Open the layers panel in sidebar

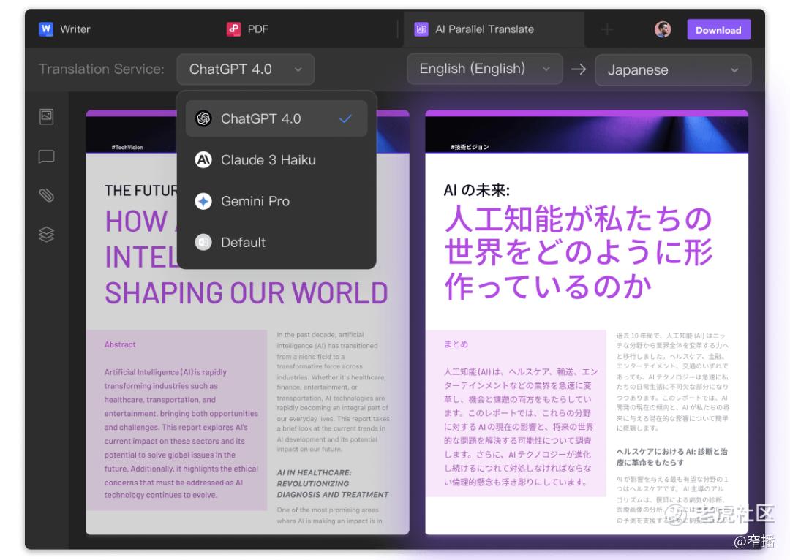coord(46,234)
